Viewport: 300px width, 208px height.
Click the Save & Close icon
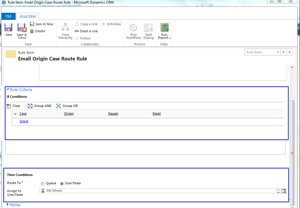pyautogui.click(x=22, y=30)
